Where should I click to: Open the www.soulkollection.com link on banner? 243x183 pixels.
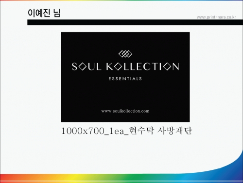(x=125, y=111)
